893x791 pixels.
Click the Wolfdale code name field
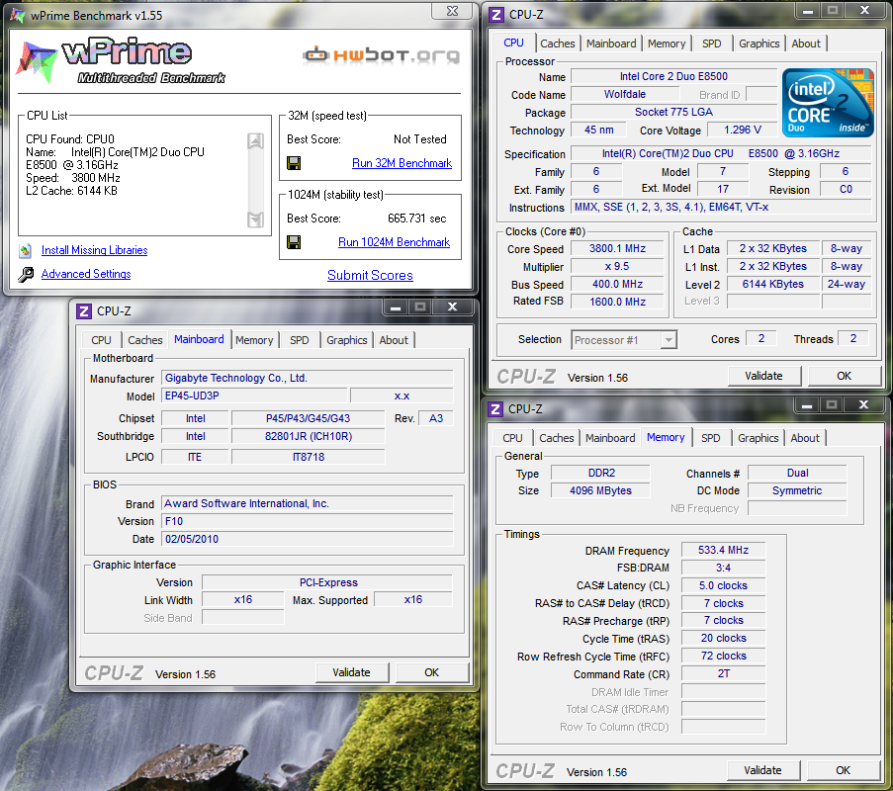tap(625, 94)
